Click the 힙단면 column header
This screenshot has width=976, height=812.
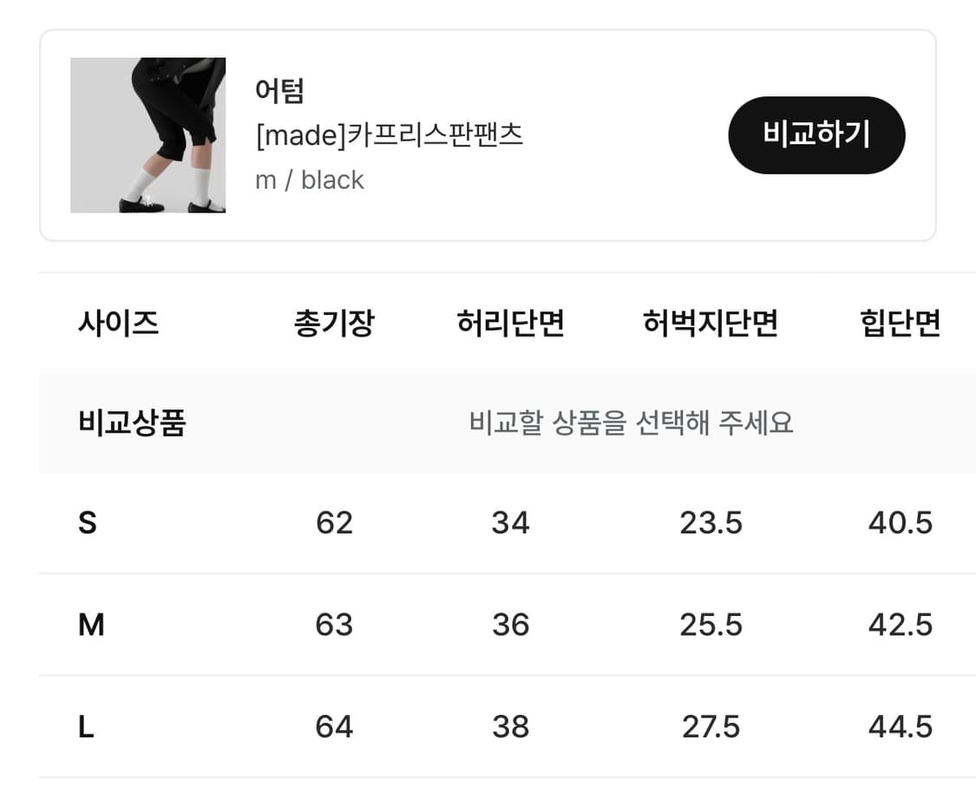pyautogui.click(x=900, y=323)
